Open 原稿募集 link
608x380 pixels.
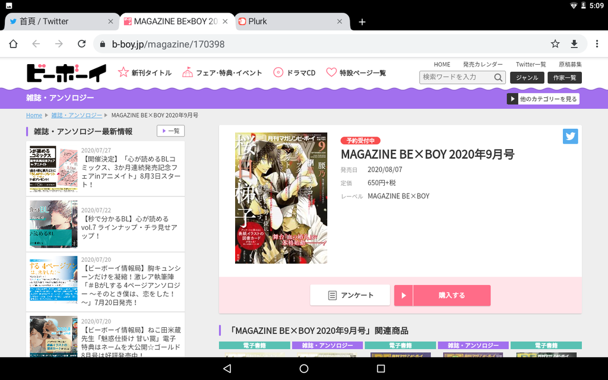570,64
